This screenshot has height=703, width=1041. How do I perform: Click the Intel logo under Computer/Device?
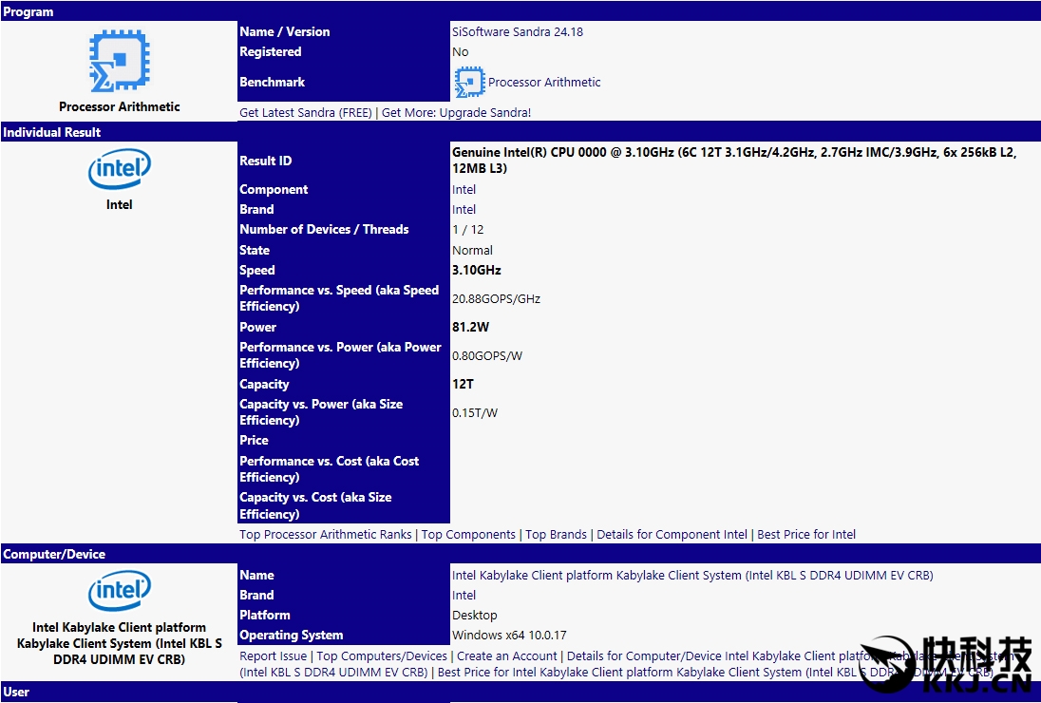tap(120, 591)
